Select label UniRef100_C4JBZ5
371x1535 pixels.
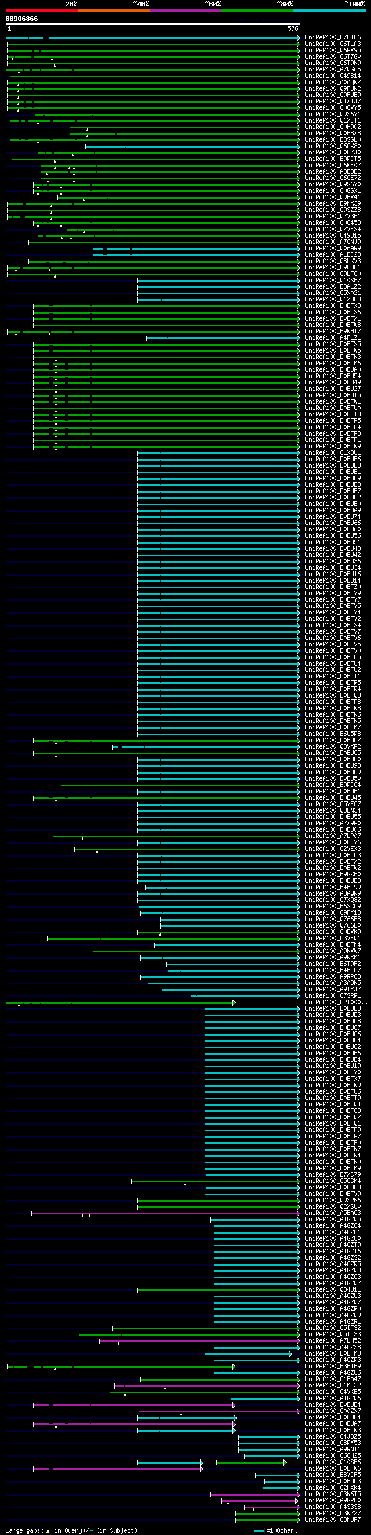(333, 1437)
